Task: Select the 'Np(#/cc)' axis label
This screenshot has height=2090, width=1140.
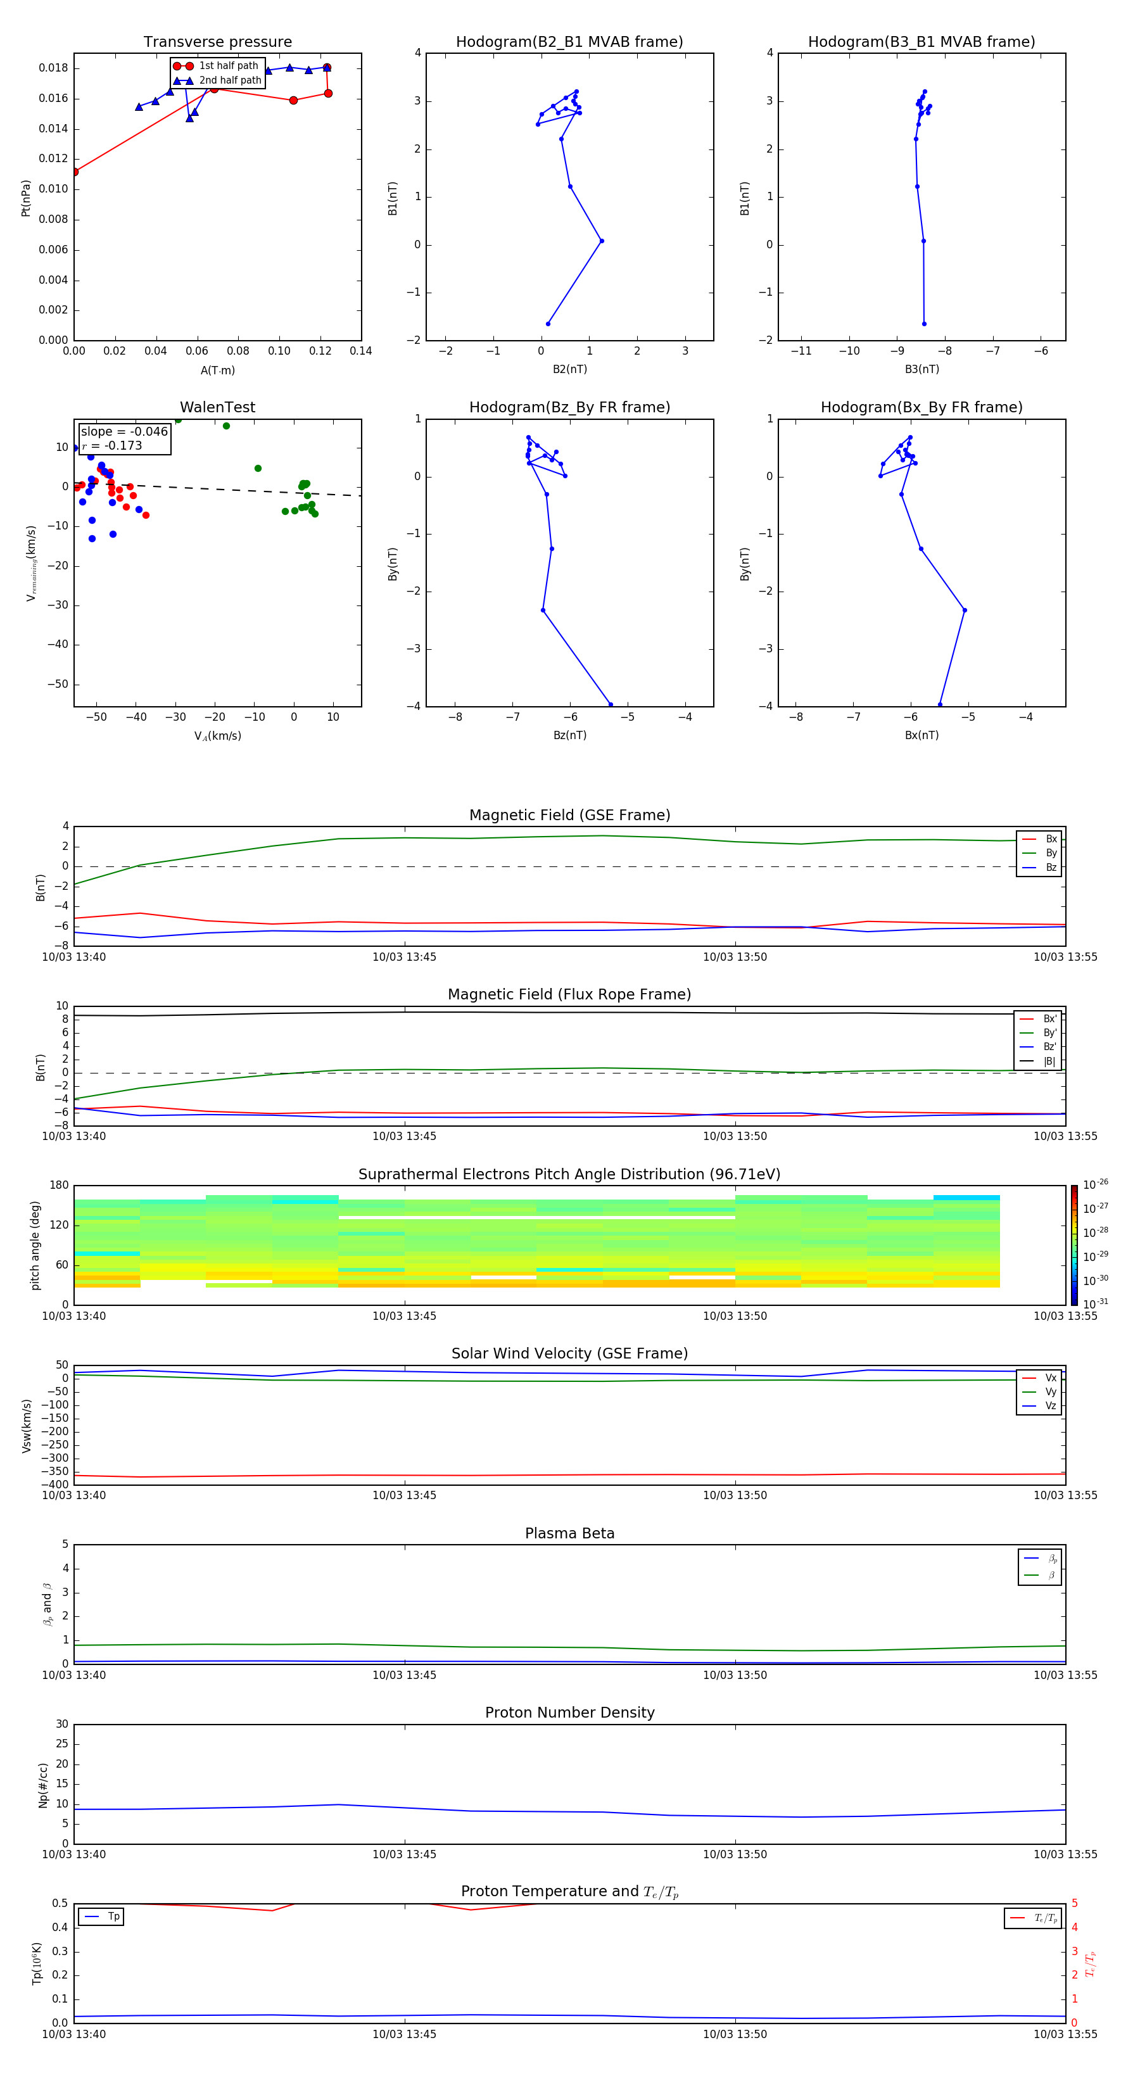Action: 43,1785
